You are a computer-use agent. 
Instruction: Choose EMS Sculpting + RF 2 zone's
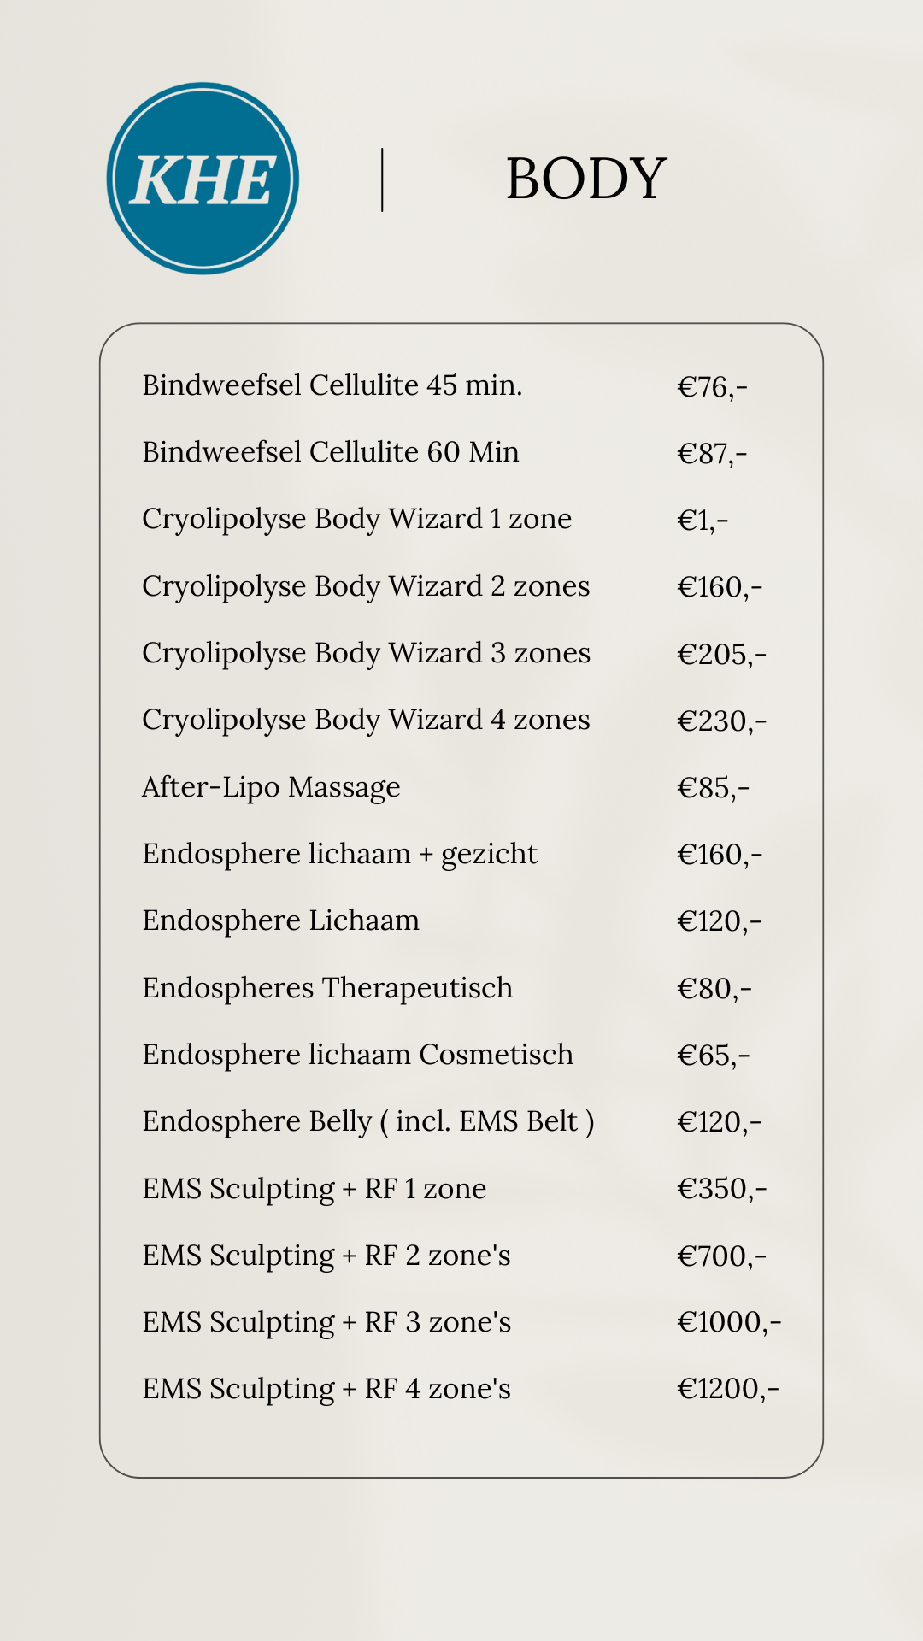[326, 1256]
